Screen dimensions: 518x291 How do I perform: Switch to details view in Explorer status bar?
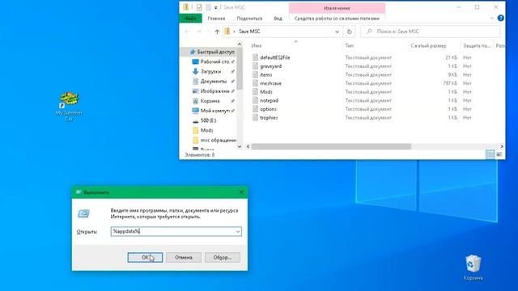pos(490,154)
